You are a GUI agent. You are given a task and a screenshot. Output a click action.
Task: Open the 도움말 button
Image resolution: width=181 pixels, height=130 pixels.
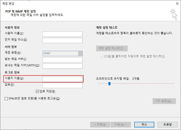(x=168, y=125)
